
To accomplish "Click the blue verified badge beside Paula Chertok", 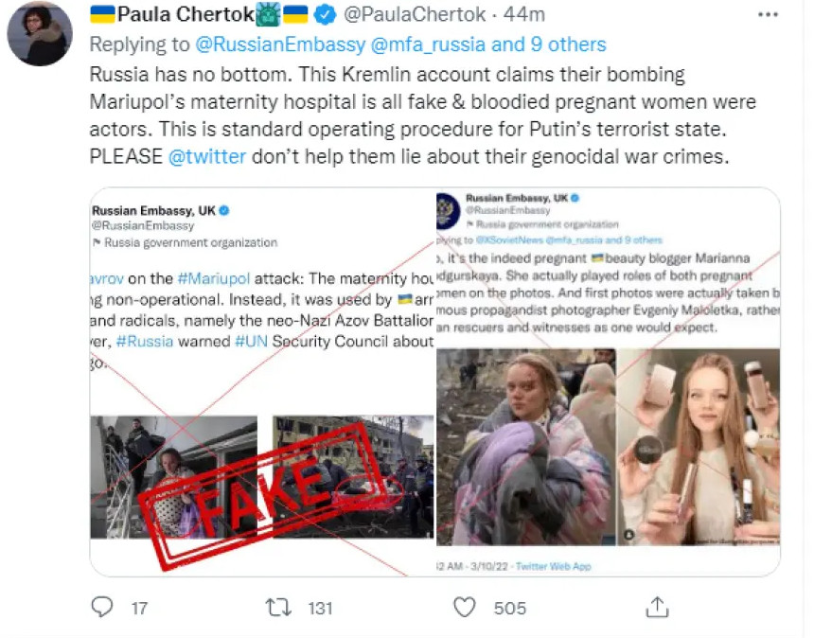I will 325,14.
